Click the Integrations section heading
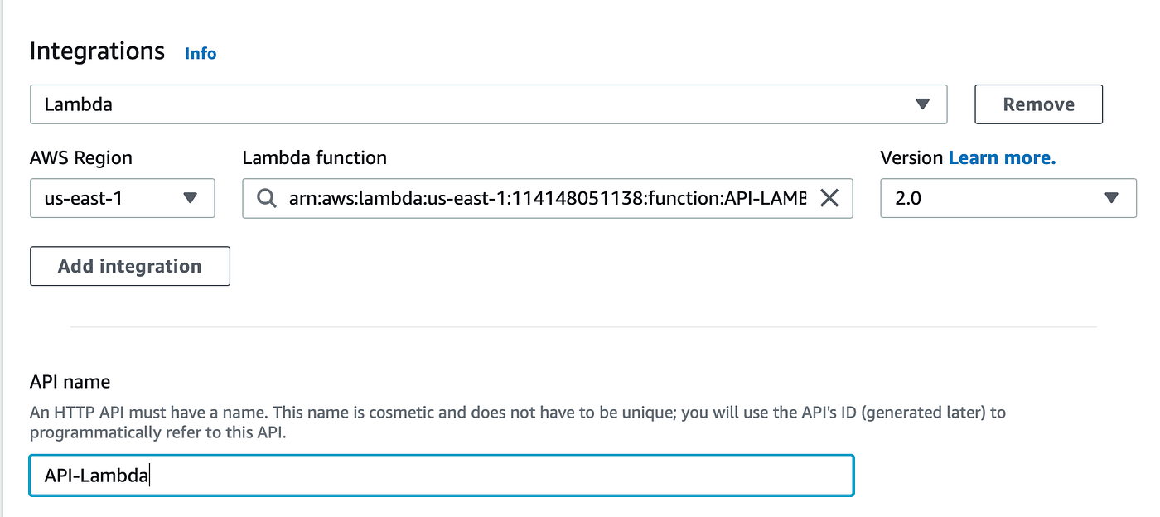This screenshot has width=1160, height=517. tap(97, 51)
